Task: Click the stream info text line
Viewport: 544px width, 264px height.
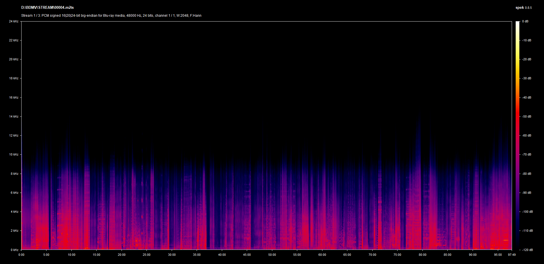Action: 111,16
